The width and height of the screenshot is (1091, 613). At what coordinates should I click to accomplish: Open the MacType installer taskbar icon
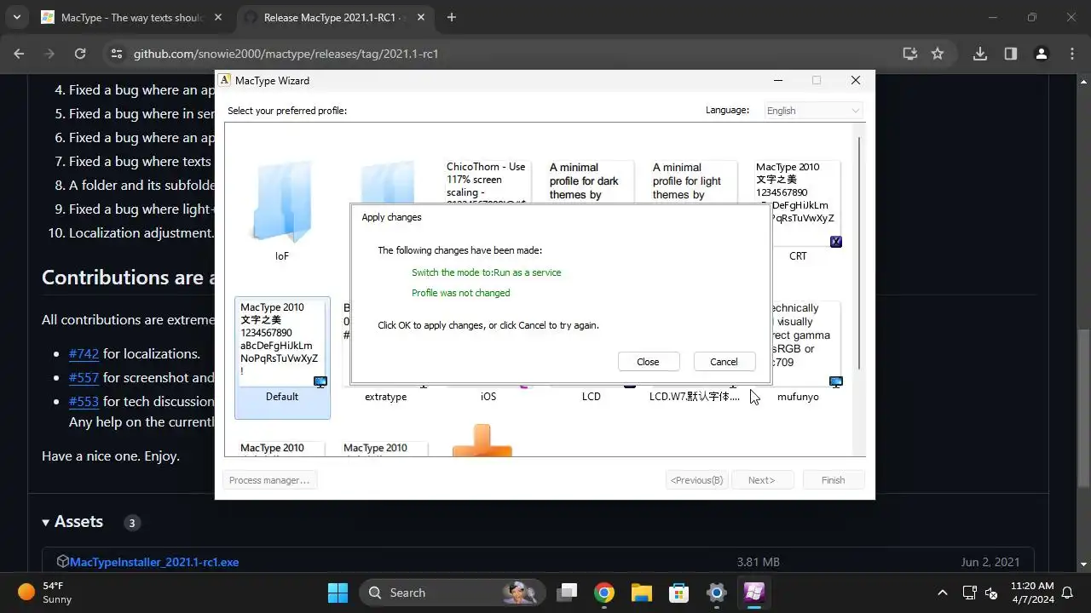[x=754, y=593]
